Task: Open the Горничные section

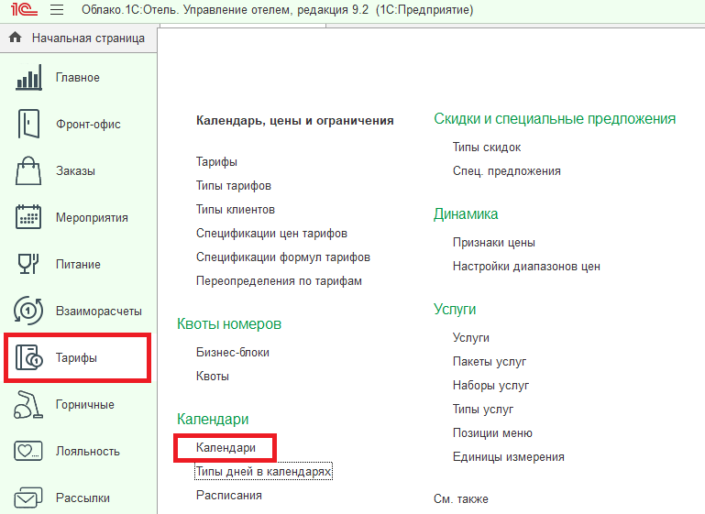Action: [85, 404]
